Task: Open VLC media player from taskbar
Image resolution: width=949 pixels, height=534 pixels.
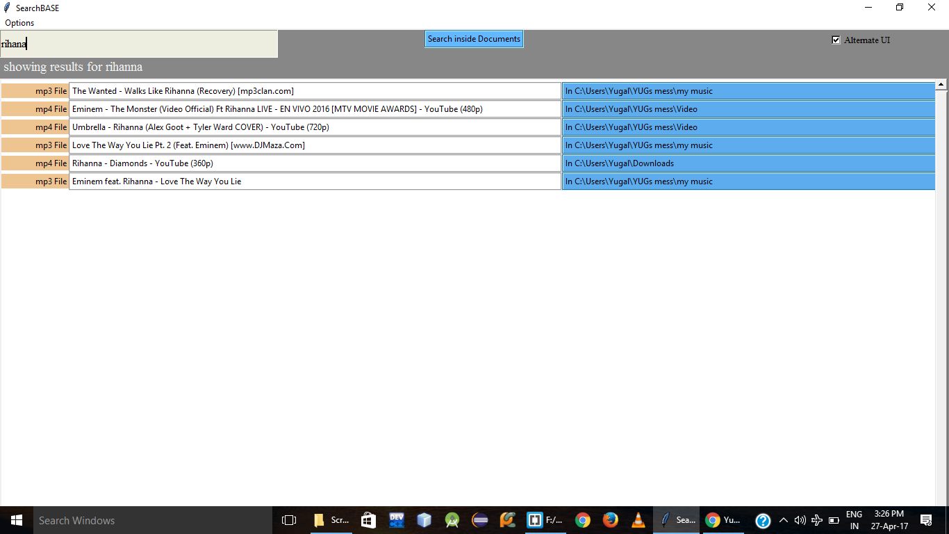Action: click(x=638, y=520)
